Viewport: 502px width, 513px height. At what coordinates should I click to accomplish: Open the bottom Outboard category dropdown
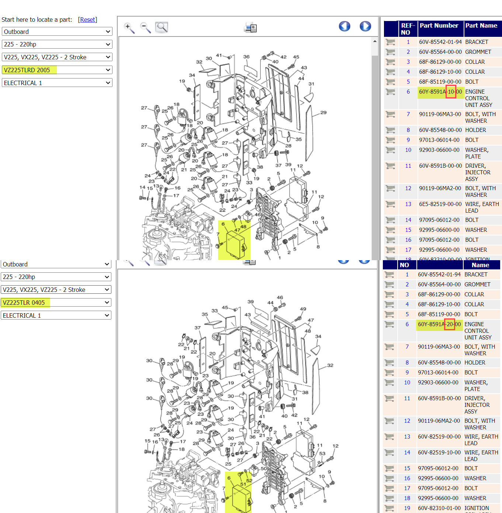tap(56, 264)
